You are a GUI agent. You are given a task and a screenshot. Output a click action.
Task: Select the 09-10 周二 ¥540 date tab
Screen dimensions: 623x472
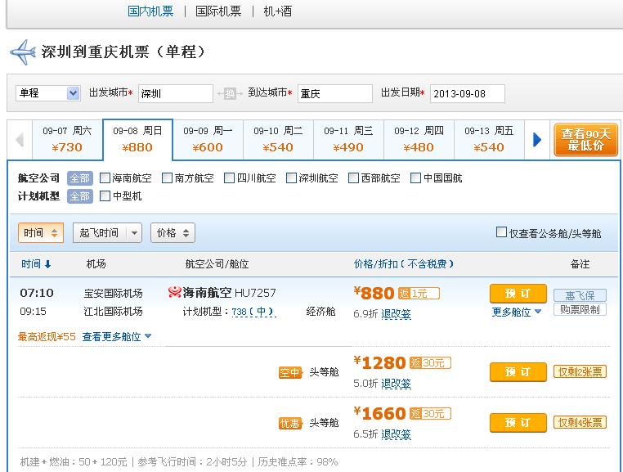(x=278, y=140)
